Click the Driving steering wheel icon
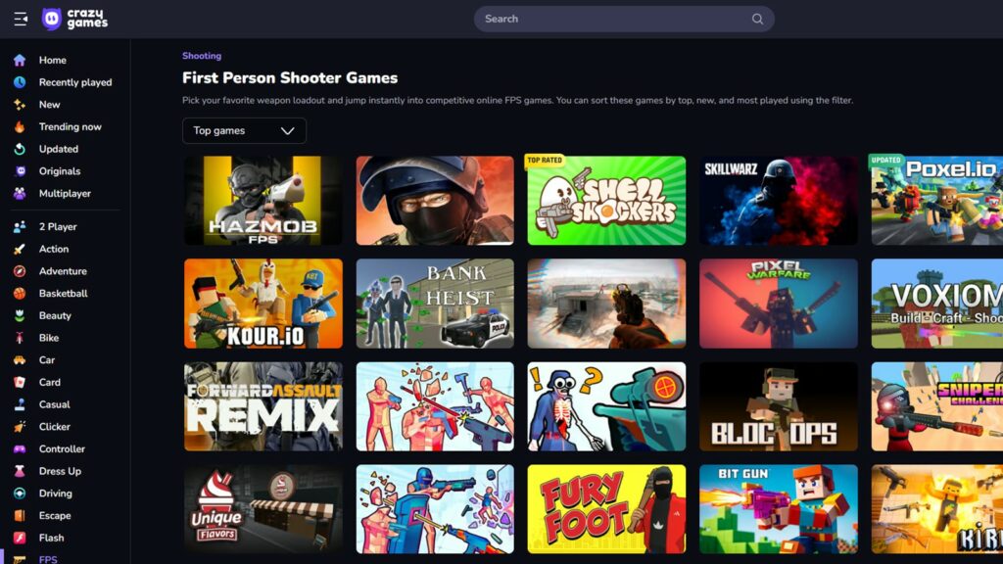The width and height of the screenshot is (1003, 564). point(20,493)
